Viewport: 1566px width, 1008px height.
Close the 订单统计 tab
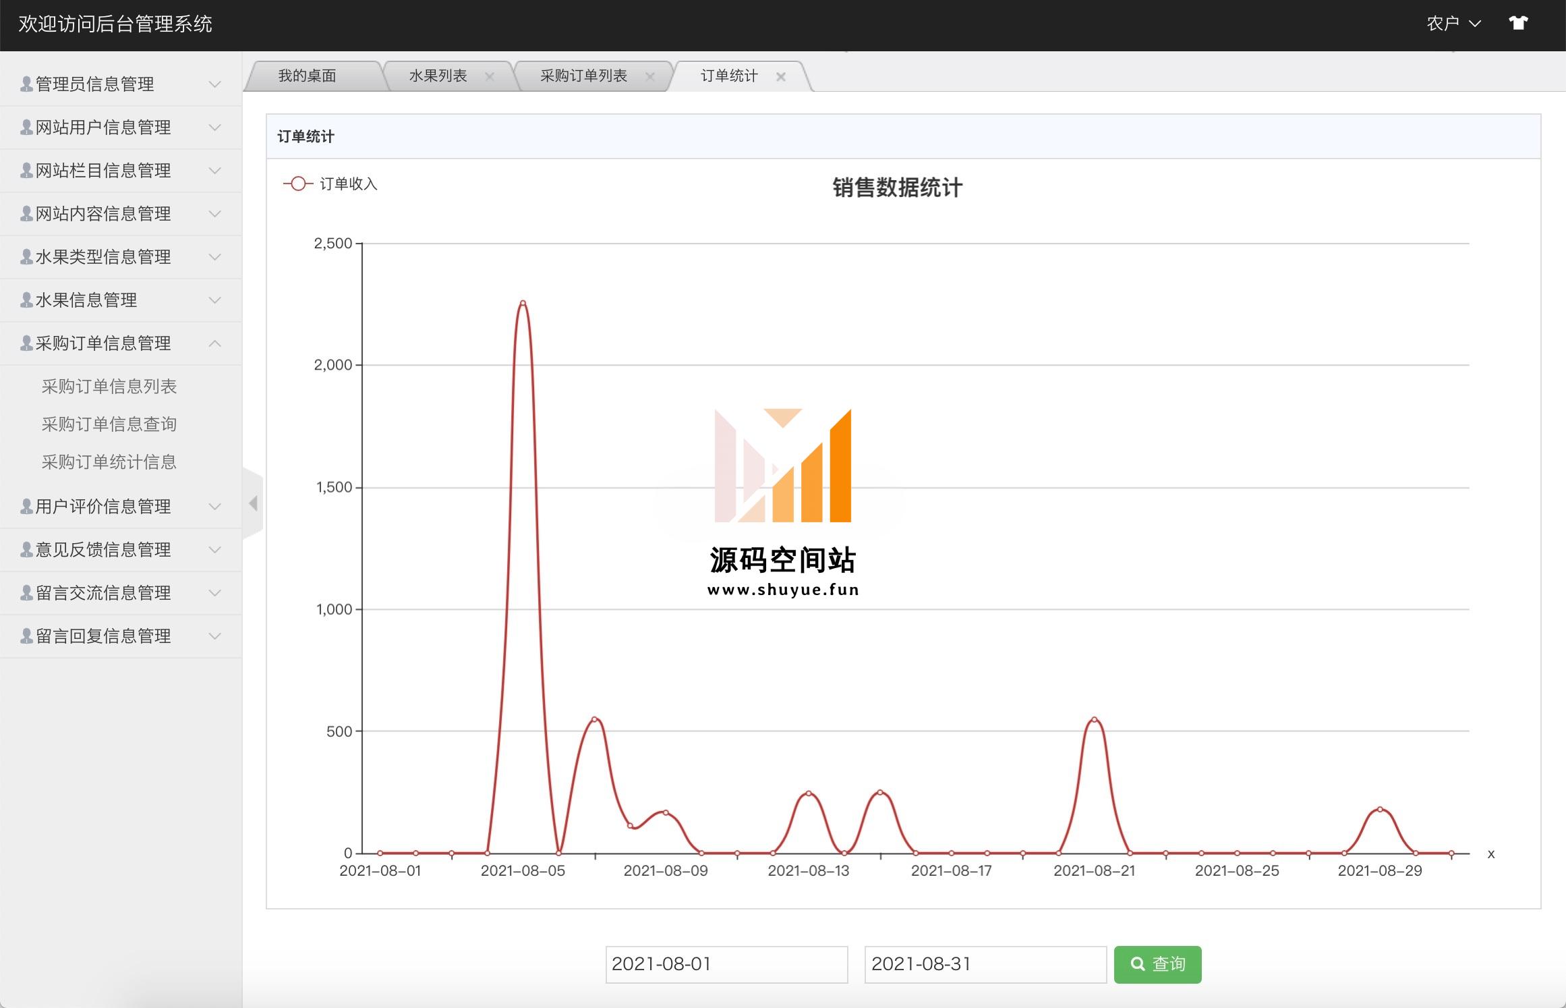(x=781, y=77)
